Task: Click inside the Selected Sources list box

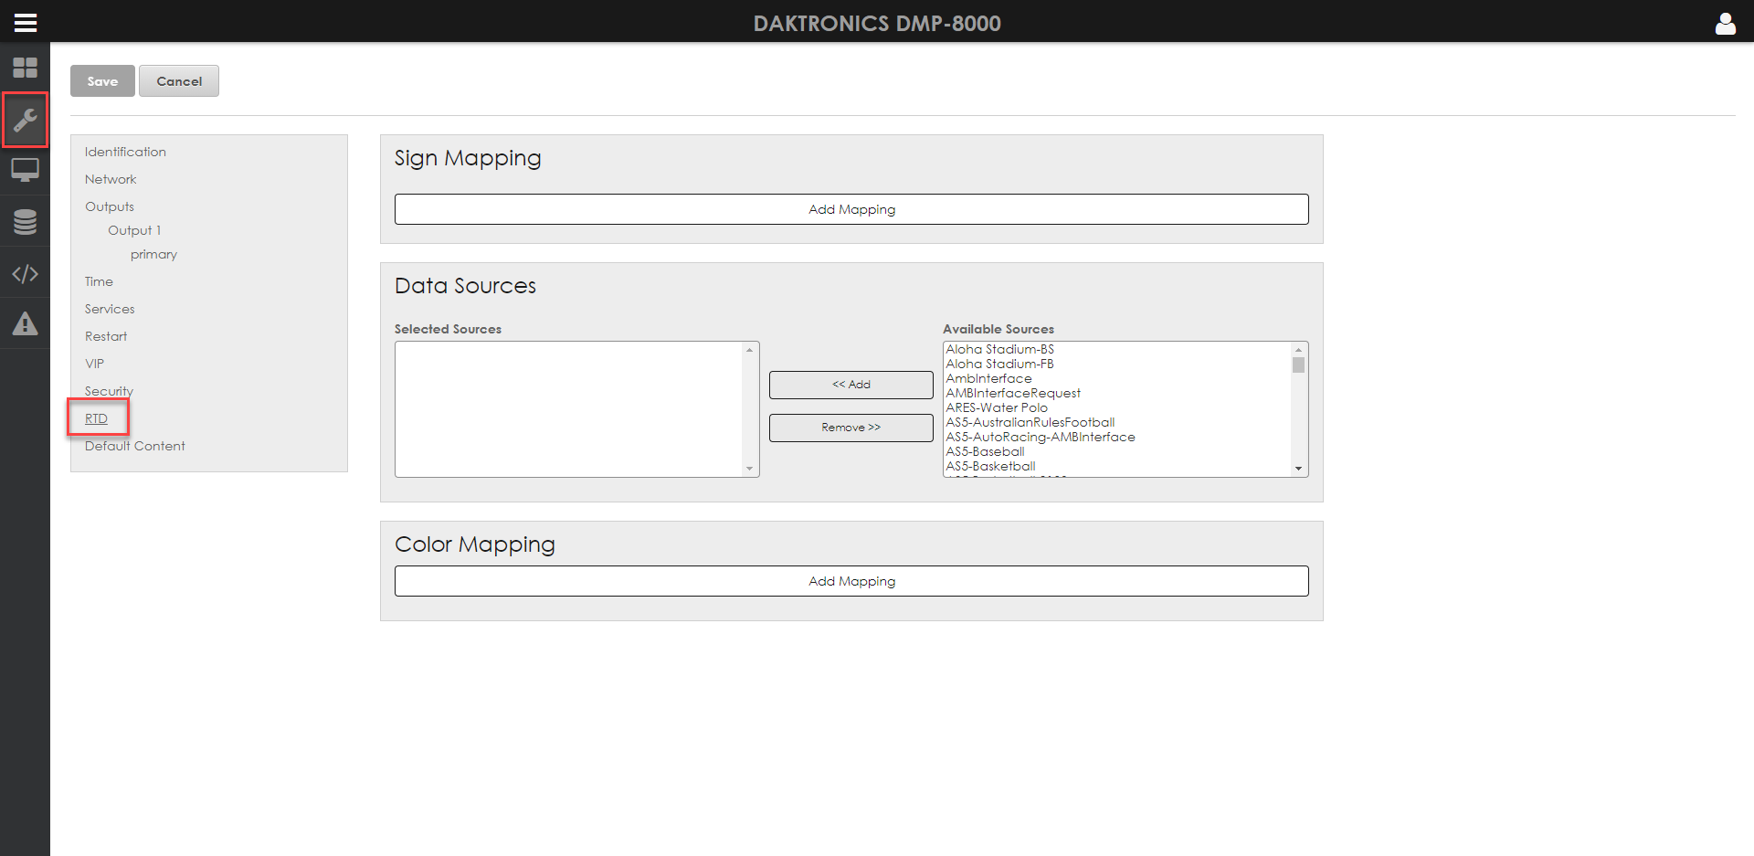Action: (568, 409)
